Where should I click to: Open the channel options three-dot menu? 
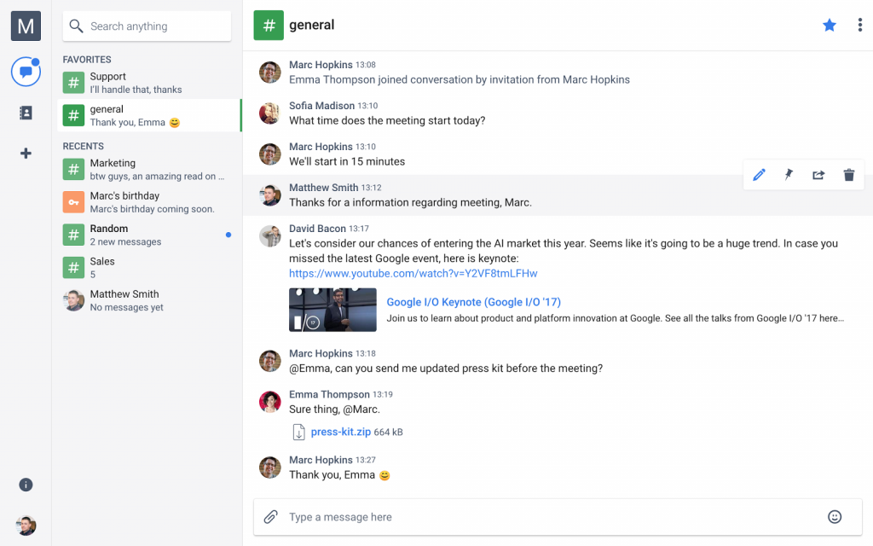click(859, 25)
